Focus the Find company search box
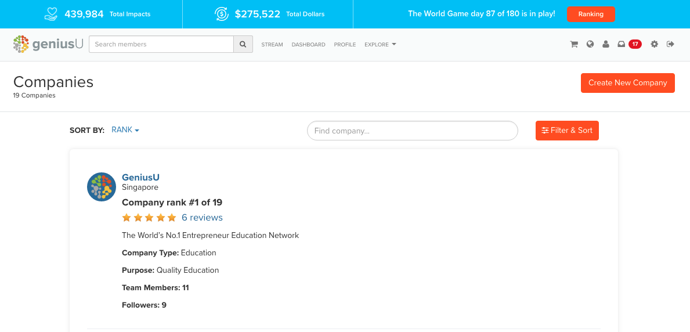 pyautogui.click(x=413, y=131)
